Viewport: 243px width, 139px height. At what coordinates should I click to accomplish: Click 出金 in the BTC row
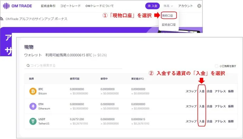pyautogui.click(x=209, y=91)
